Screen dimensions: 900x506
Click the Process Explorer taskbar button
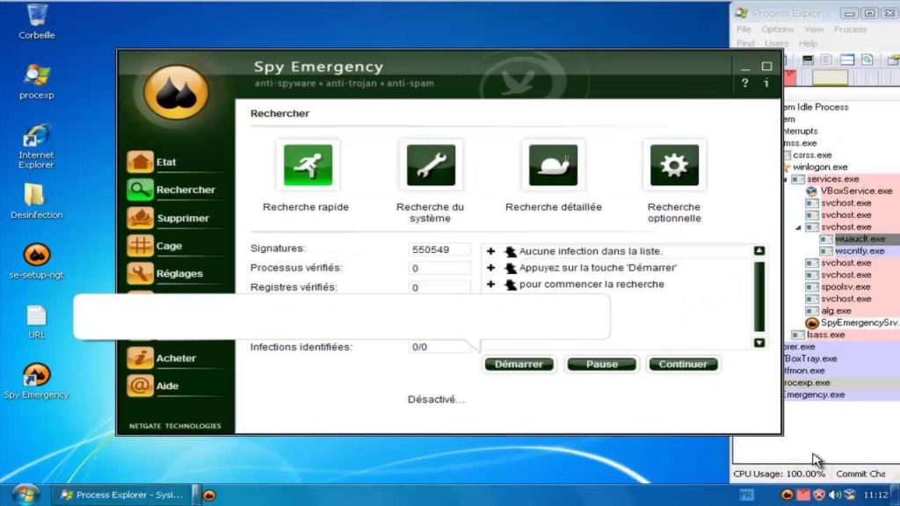(121, 495)
